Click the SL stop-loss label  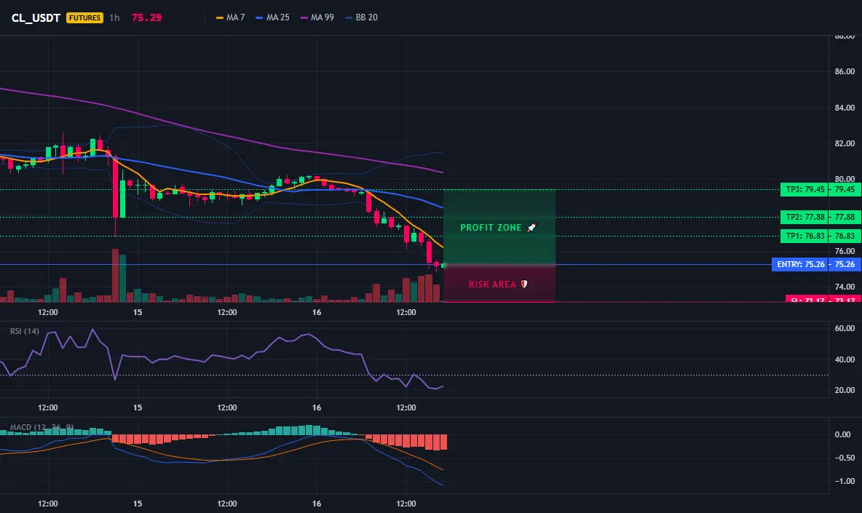[x=807, y=299]
